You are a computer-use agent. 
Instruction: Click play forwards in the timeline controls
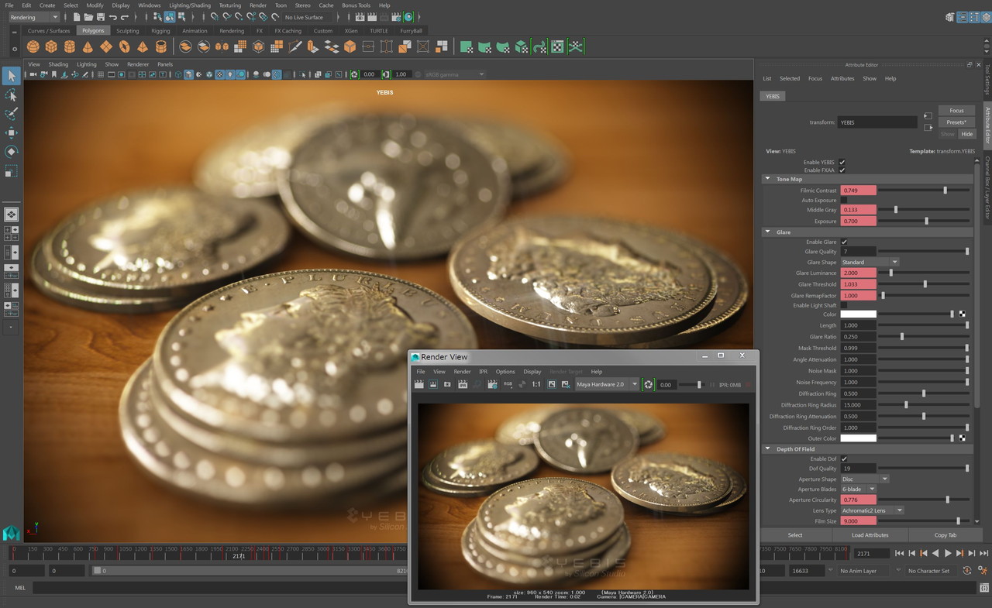click(x=947, y=553)
